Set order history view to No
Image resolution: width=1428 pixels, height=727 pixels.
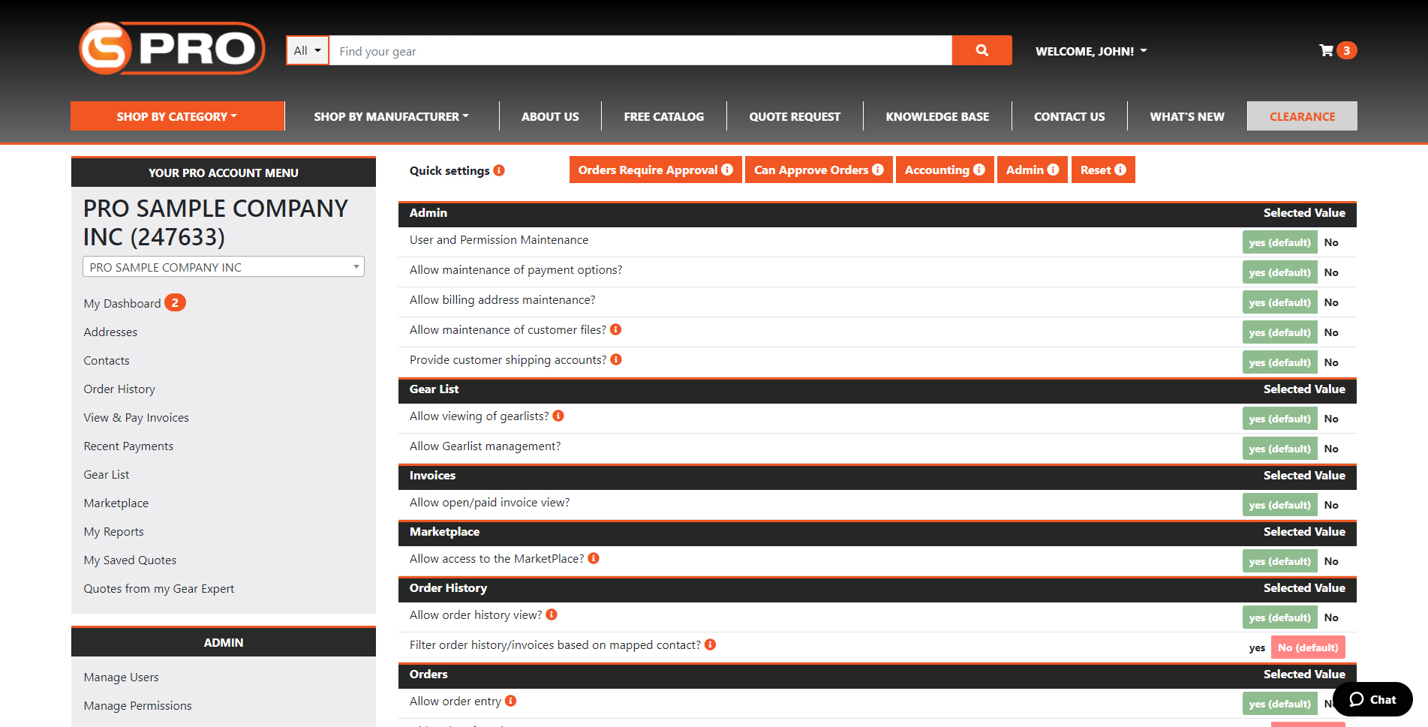coord(1331,617)
